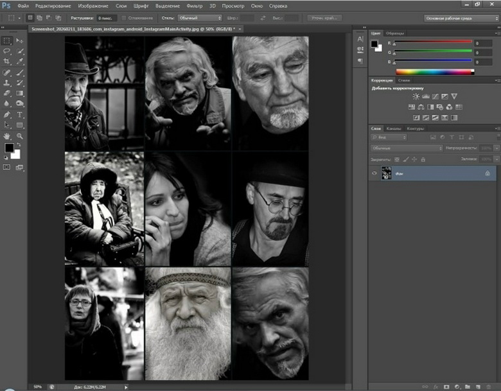Pick the Lasso tool
Image resolution: width=501 pixels, height=391 pixels.
7,51
